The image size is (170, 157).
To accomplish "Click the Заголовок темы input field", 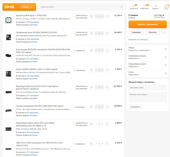I will [x=148, y=87].
